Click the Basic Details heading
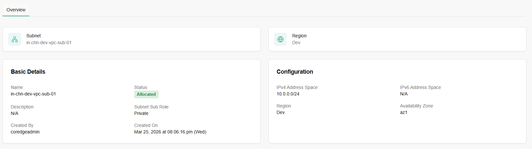Viewport: 532px width, 149px height. [x=28, y=72]
